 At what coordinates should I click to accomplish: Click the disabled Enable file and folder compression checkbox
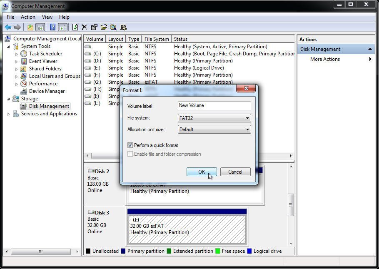(x=130, y=154)
